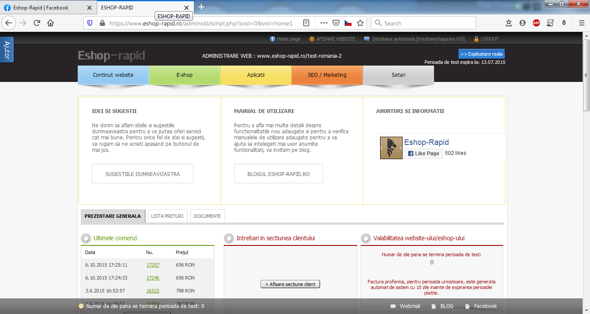
Task: Switch to Eshop-Rapid Facebook tab
Action: click(x=48, y=8)
